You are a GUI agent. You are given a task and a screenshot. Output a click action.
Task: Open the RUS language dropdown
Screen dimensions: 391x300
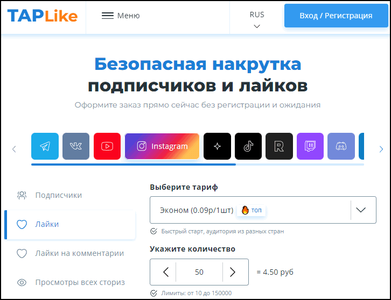click(x=257, y=19)
